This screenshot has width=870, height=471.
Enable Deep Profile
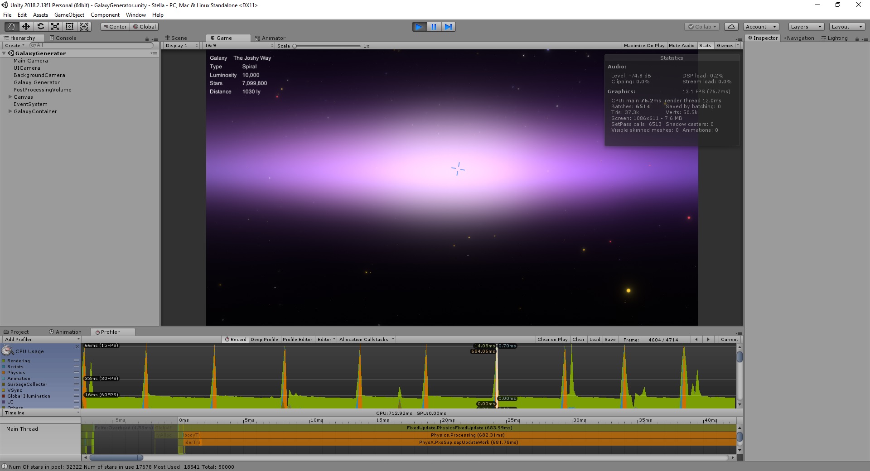[264, 339]
